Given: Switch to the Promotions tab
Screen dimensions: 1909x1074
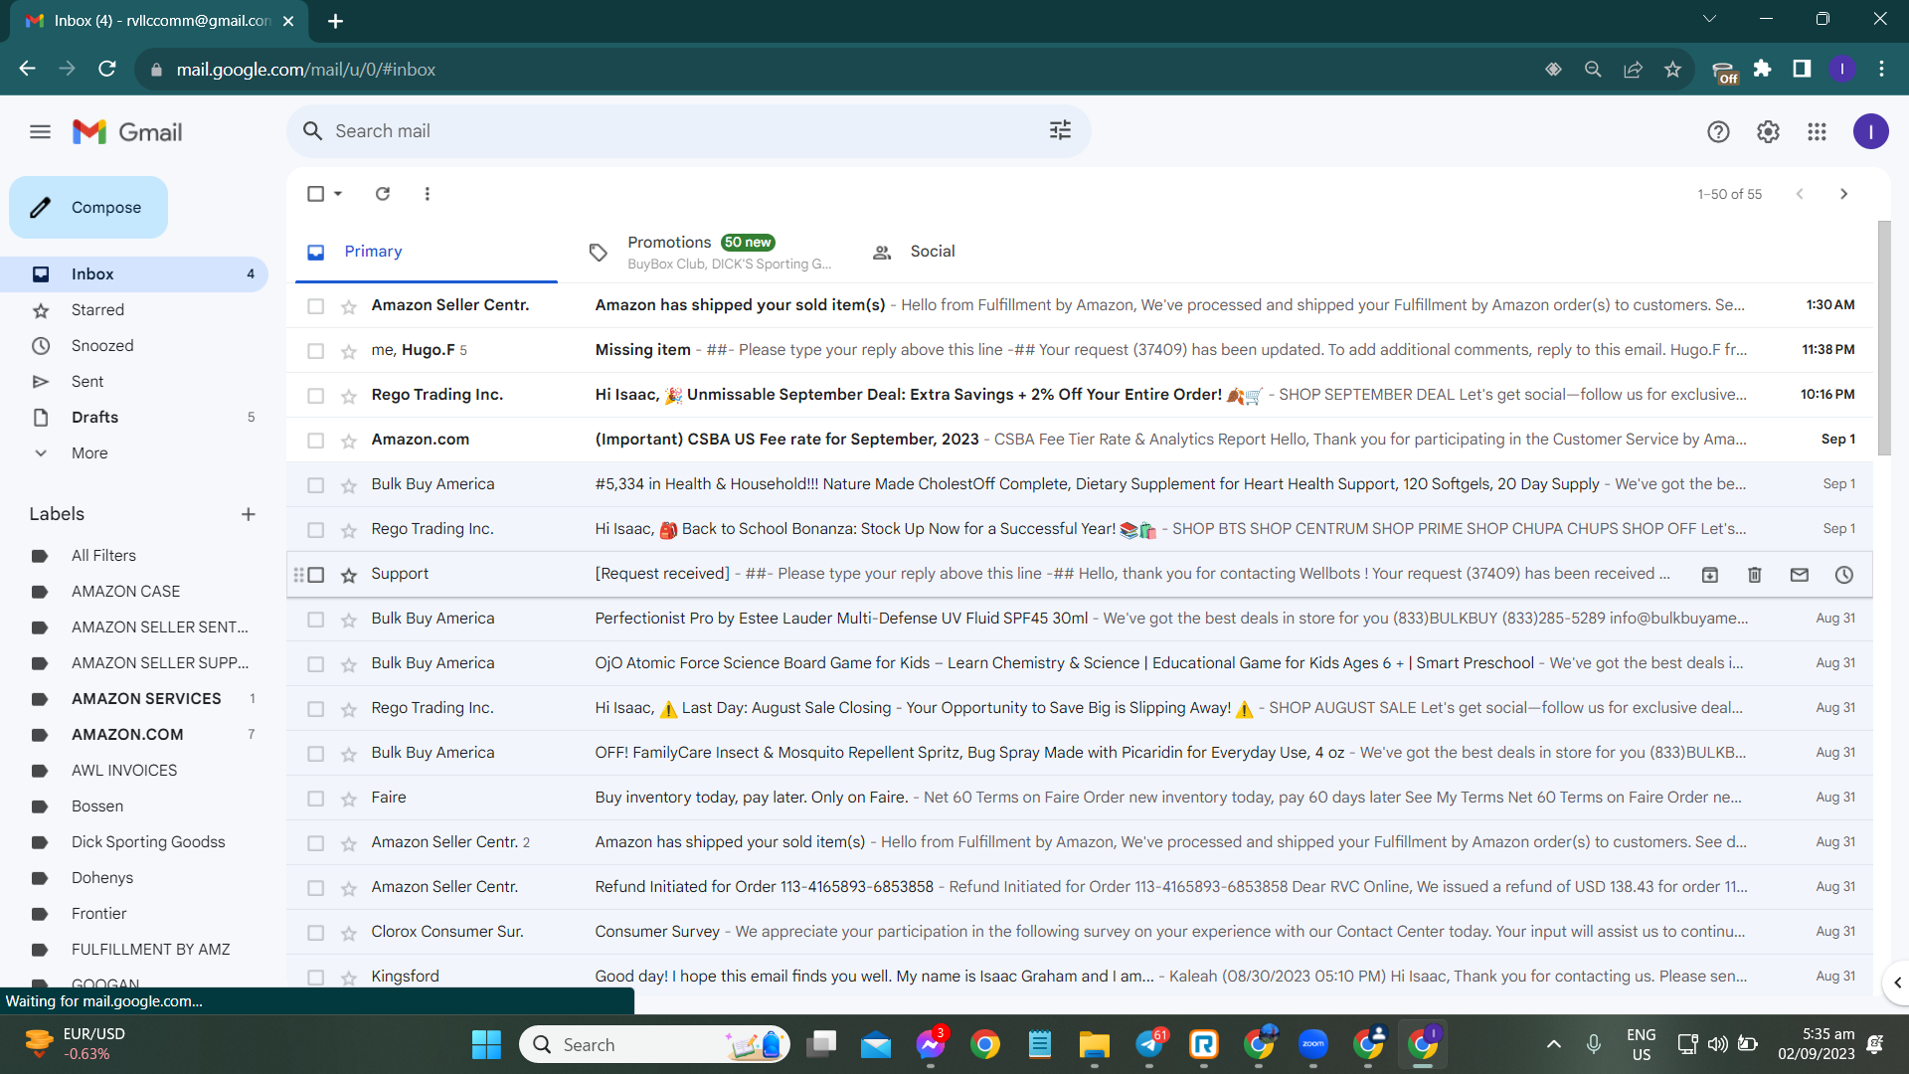Looking at the screenshot, I should pyautogui.click(x=708, y=252).
